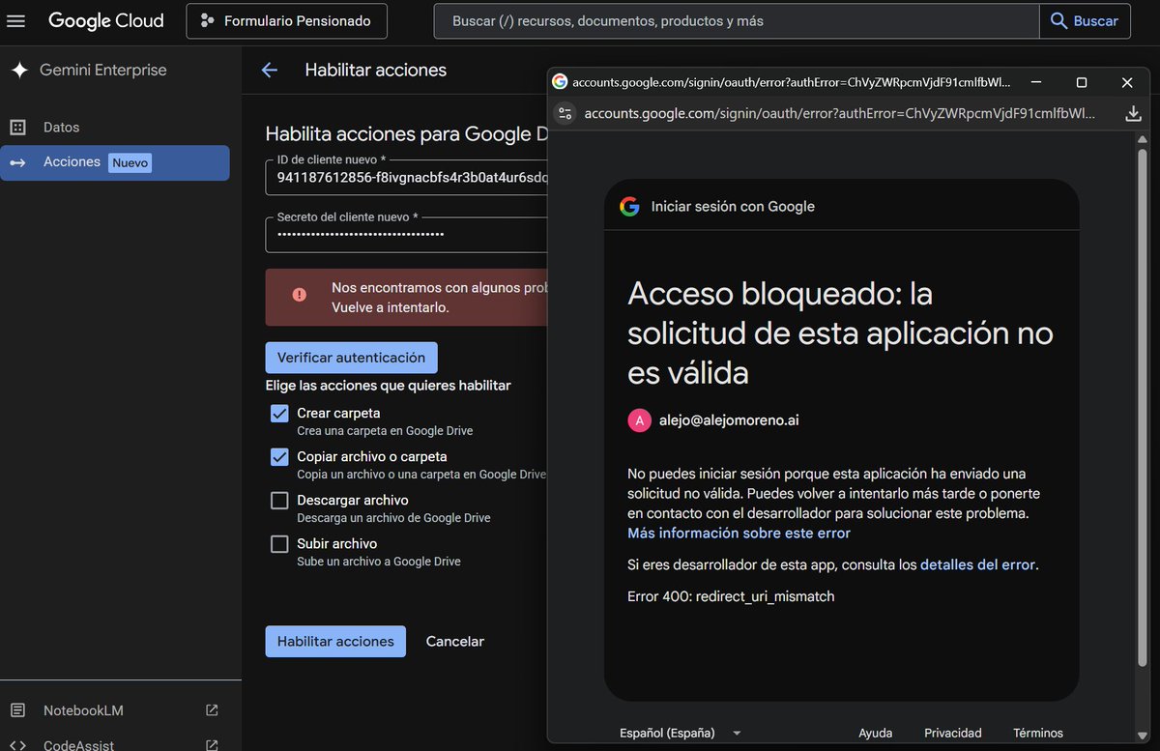Click the Privacidad footer link
Viewport: 1160px width, 751px height.
point(953,733)
